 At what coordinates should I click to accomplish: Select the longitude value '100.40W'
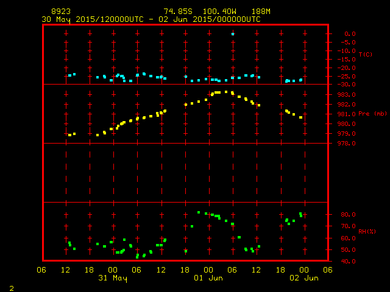pyautogui.click(x=219, y=12)
